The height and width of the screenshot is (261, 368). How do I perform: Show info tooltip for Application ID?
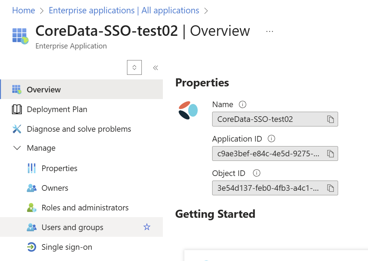(x=271, y=139)
